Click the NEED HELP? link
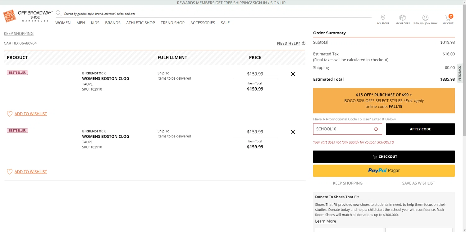 (289, 43)
